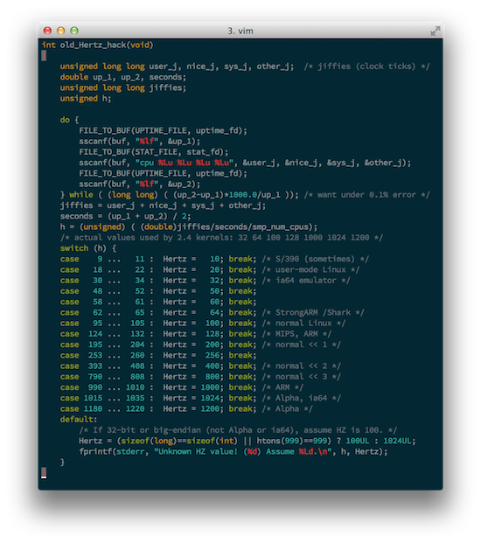This screenshot has height=543, width=481.
Task: Click the format string "cpu %Lu %Lu %Lu %Lu"
Action: click(x=184, y=163)
